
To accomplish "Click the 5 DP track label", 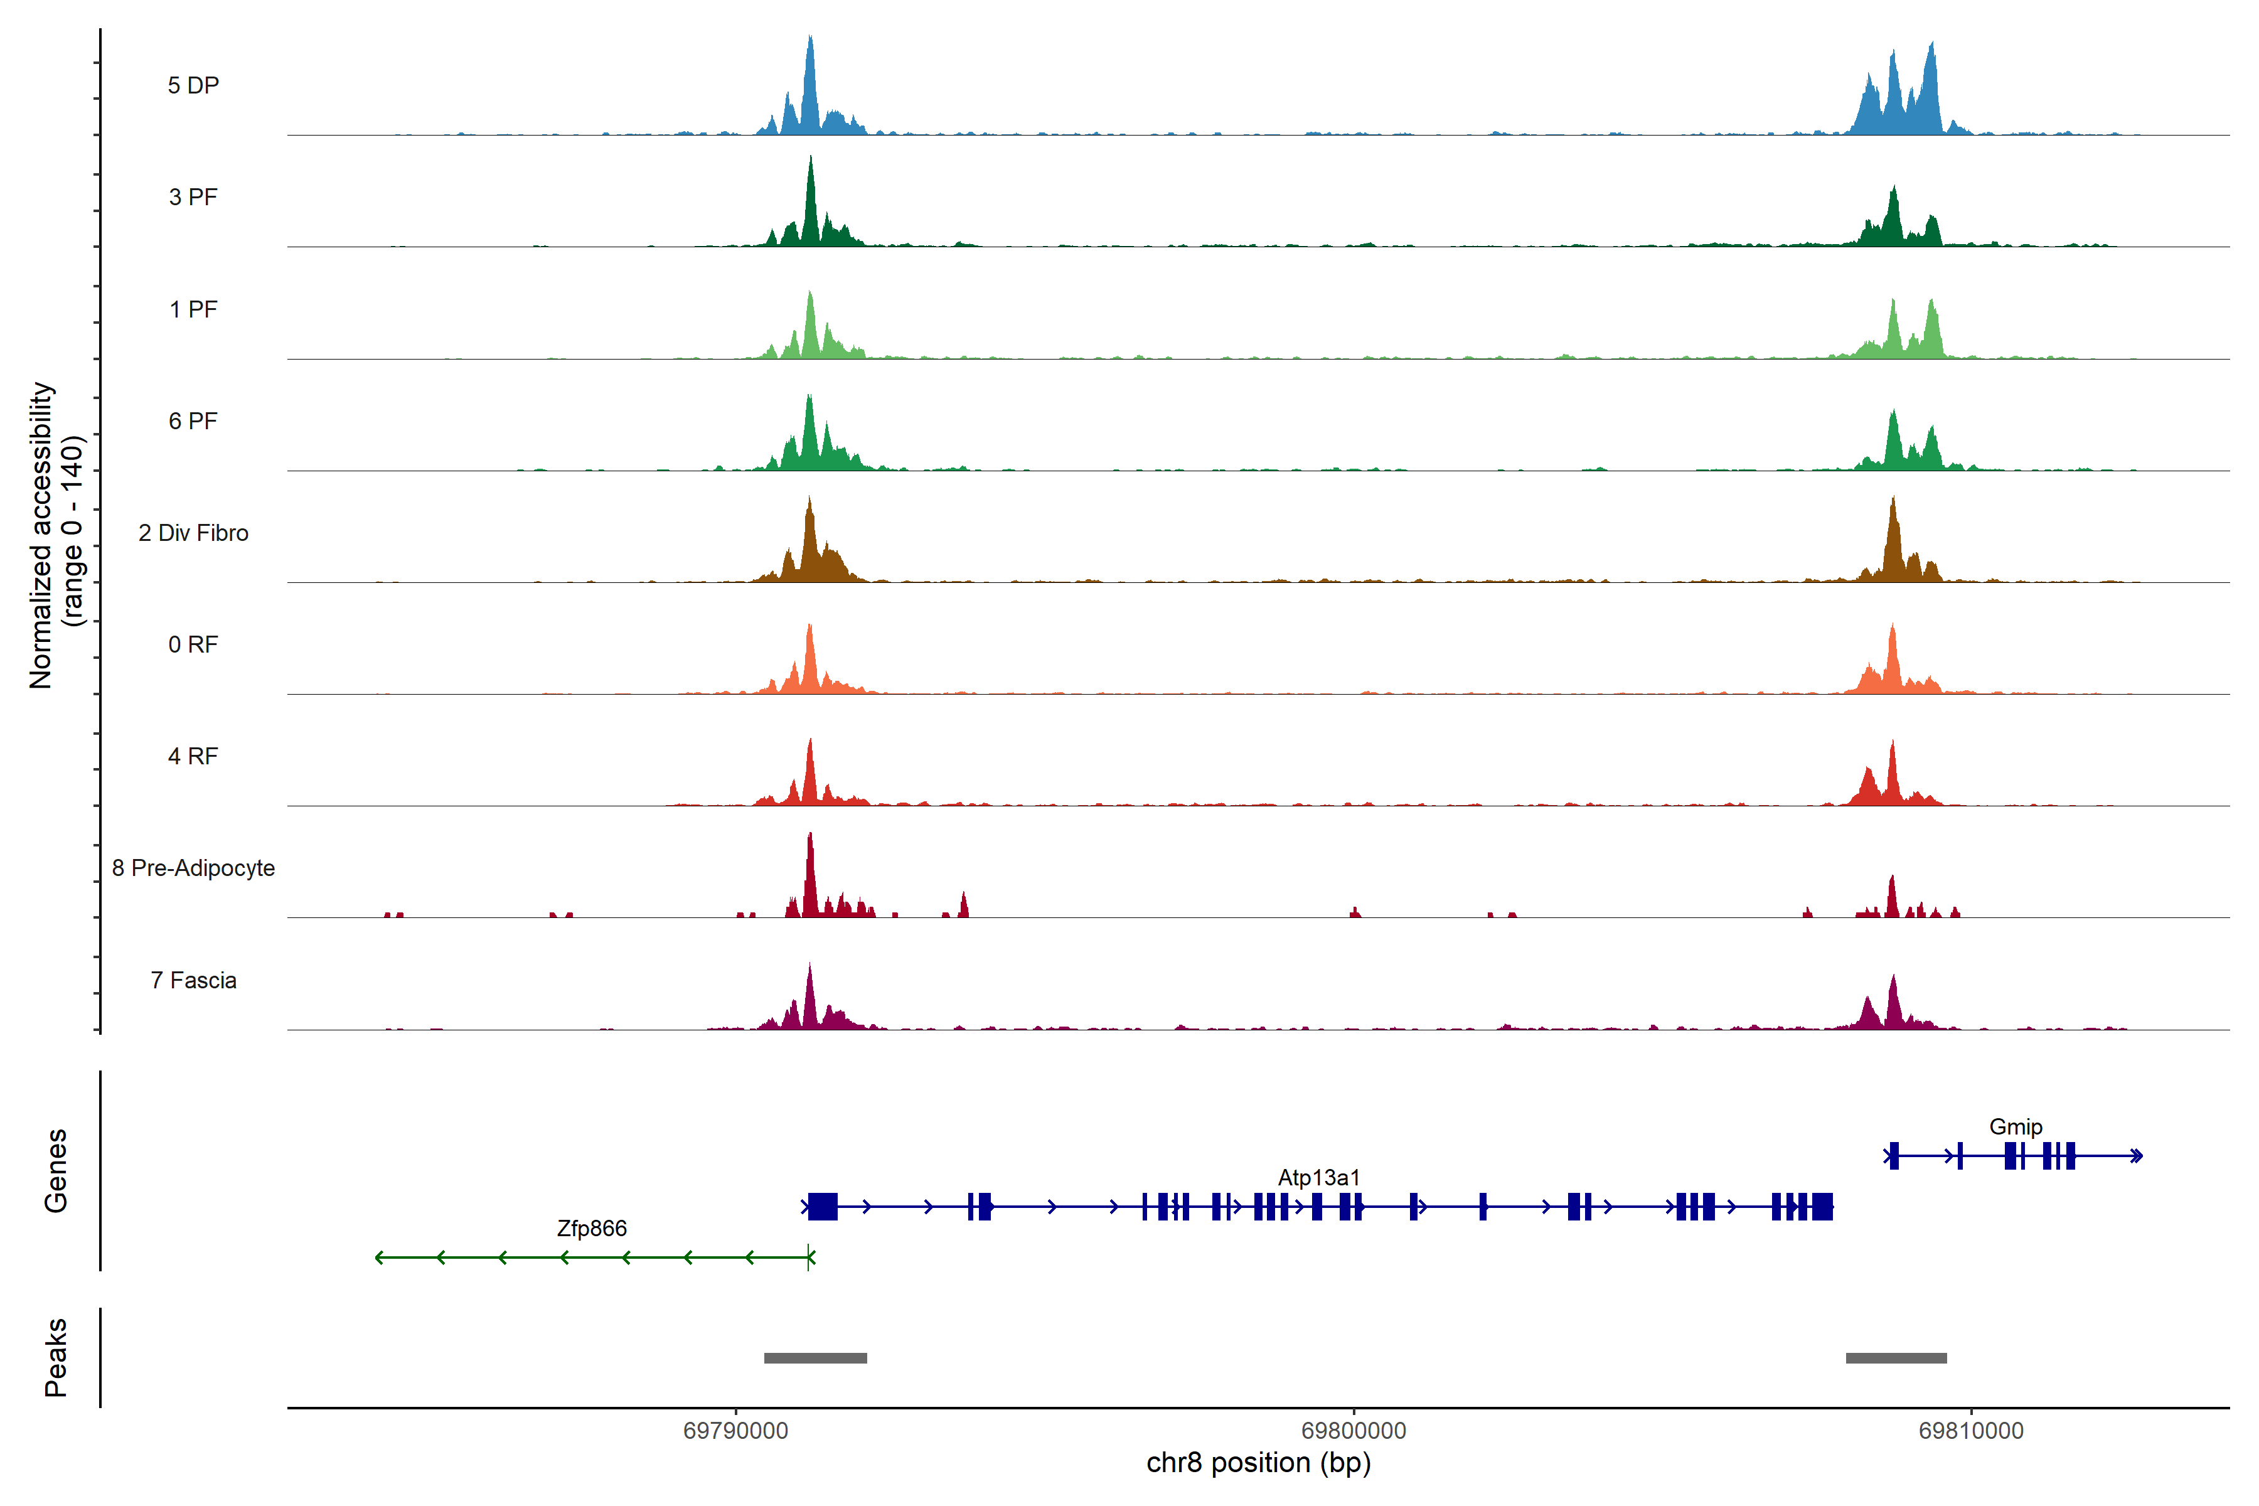I will (193, 85).
